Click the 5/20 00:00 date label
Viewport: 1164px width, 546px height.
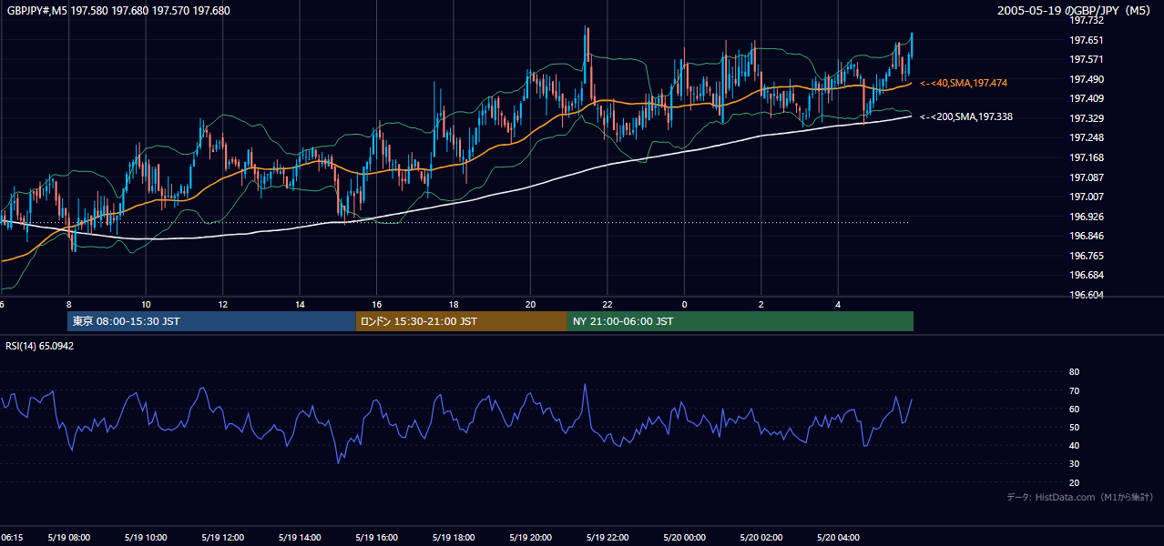pyautogui.click(x=684, y=538)
